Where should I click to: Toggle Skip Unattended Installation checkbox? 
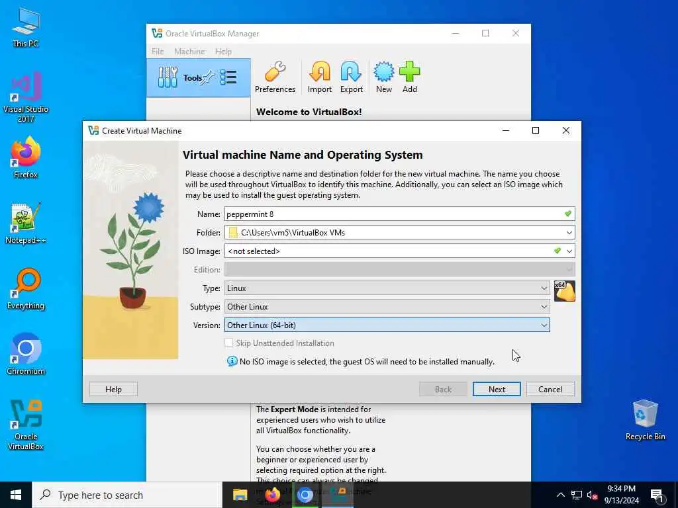click(228, 343)
